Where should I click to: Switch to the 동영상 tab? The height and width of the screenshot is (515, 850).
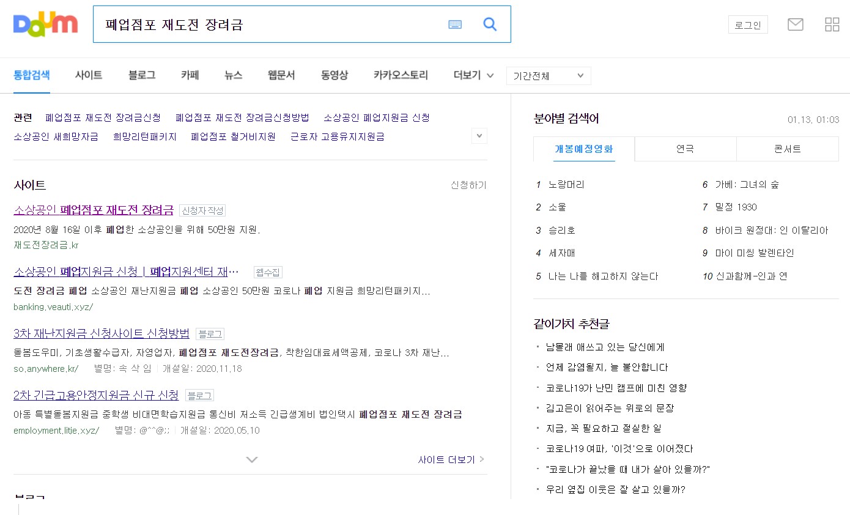(334, 75)
